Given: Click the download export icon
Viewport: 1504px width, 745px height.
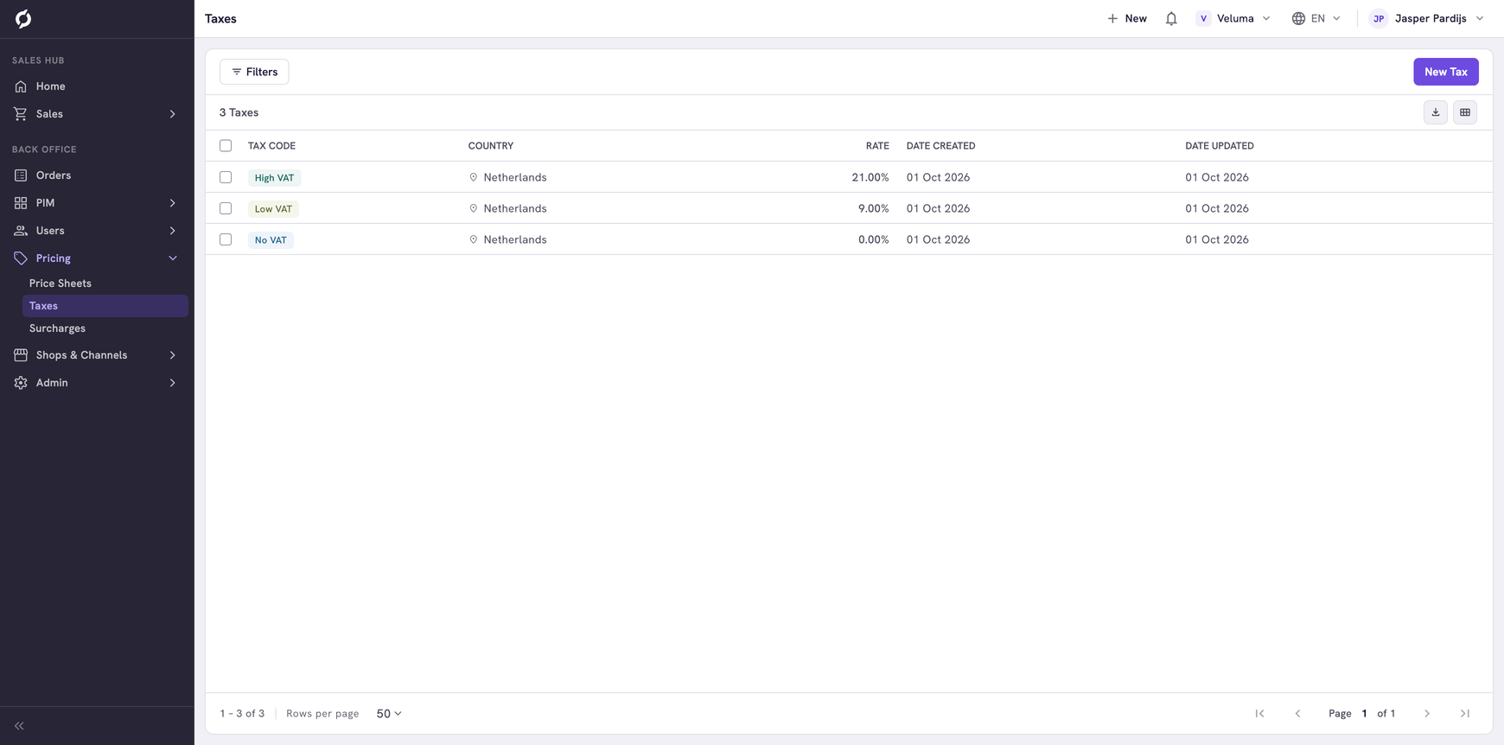Looking at the screenshot, I should [x=1436, y=112].
